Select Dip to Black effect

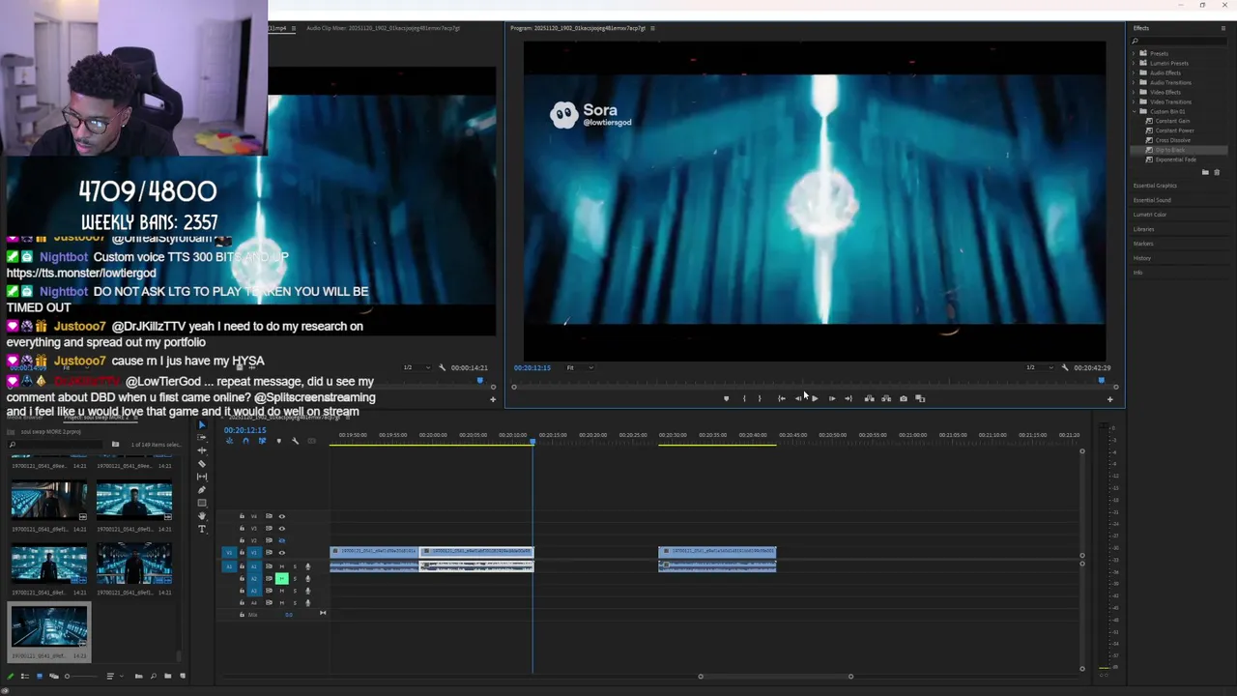pyautogui.click(x=1170, y=150)
